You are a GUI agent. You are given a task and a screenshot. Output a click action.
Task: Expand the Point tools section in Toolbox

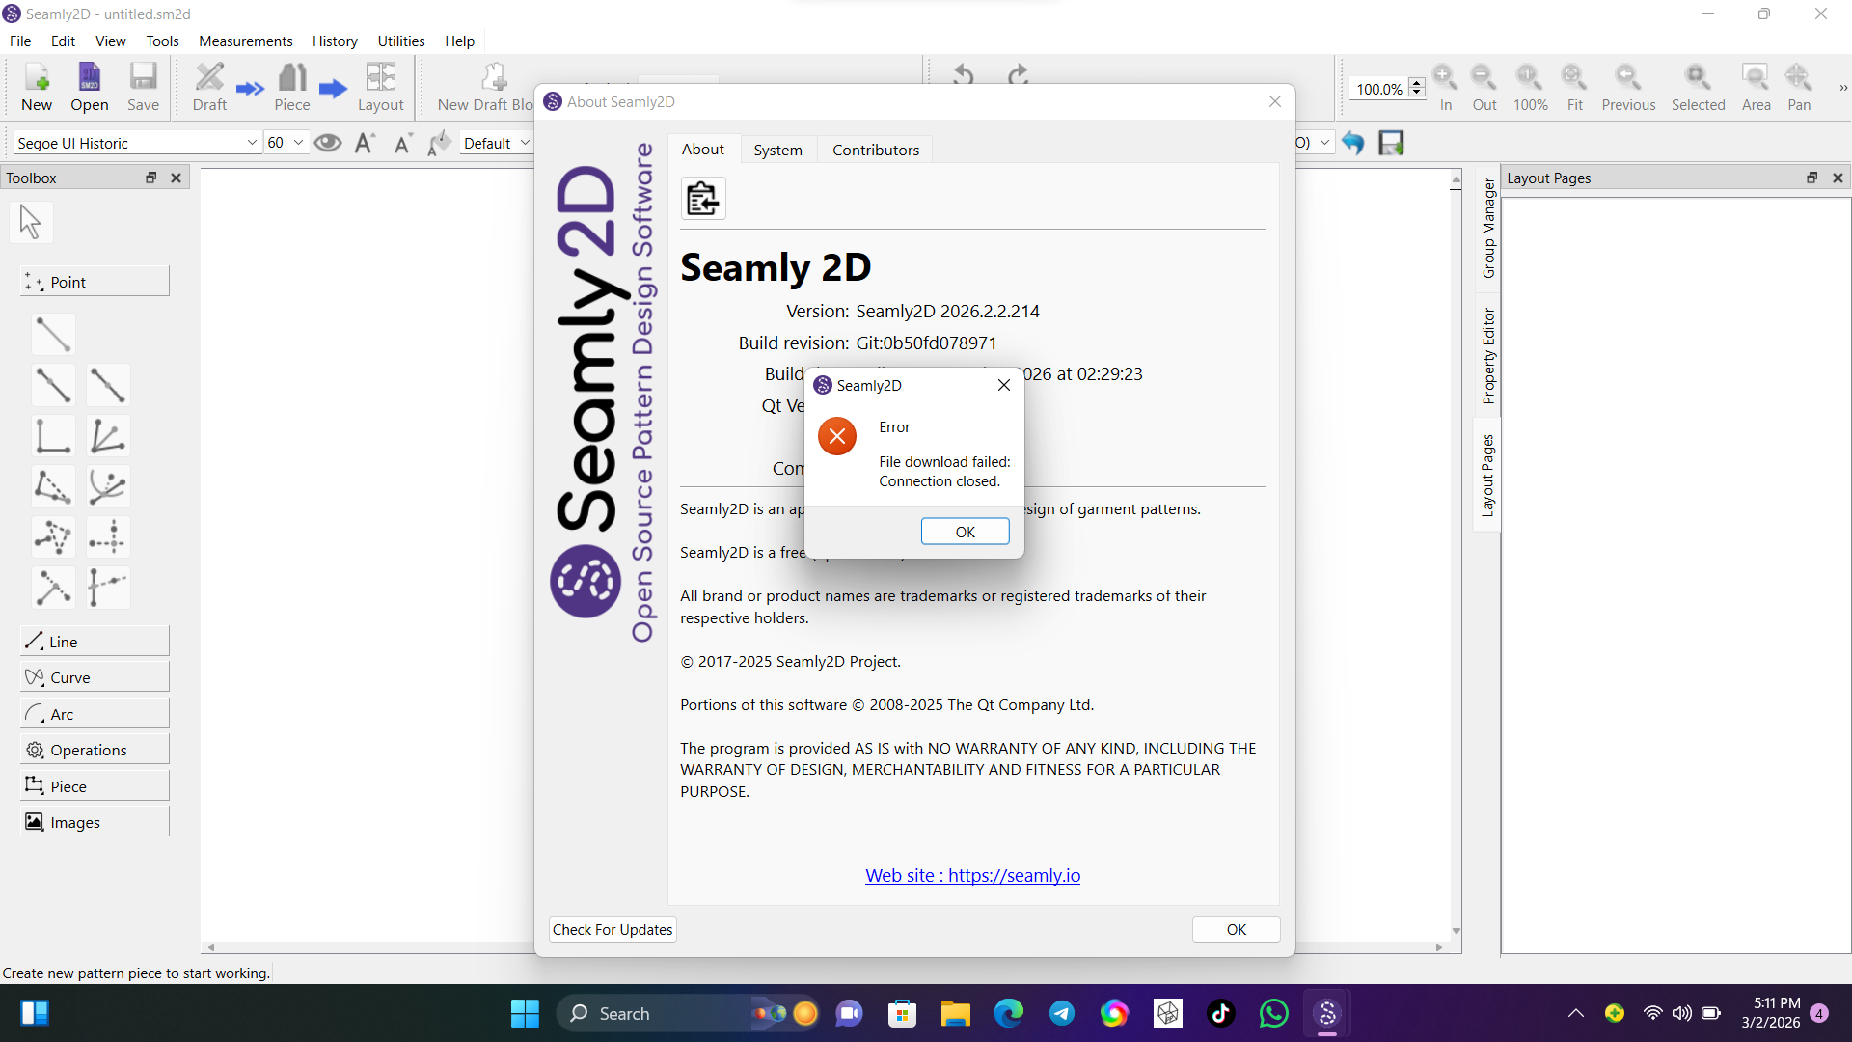tap(95, 282)
